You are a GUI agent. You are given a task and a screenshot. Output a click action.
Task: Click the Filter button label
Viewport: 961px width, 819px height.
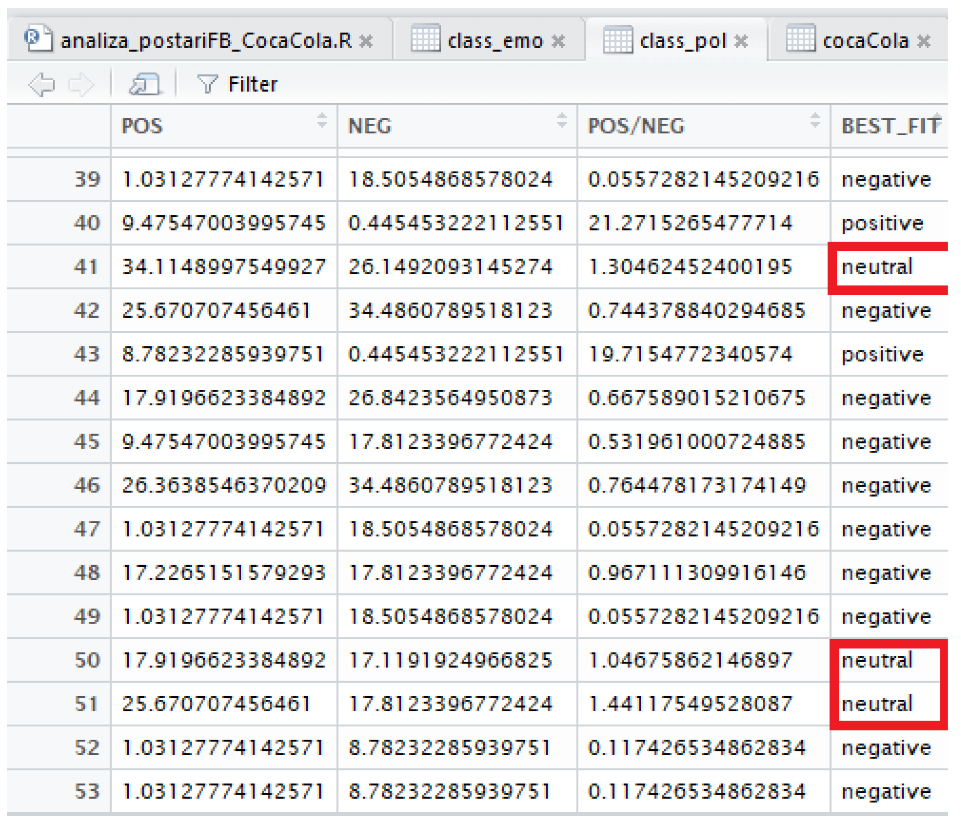coord(252,84)
